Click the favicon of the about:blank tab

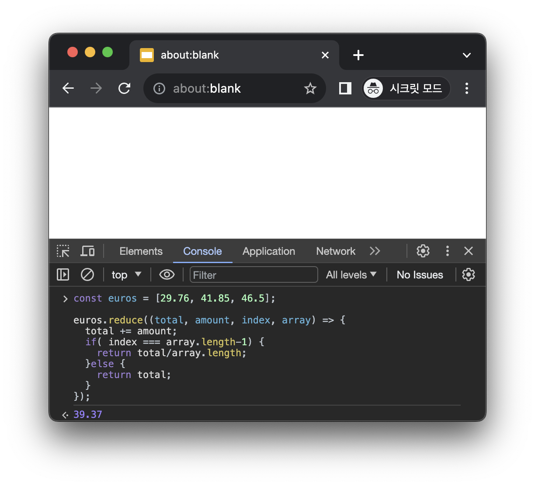(147, 55)
